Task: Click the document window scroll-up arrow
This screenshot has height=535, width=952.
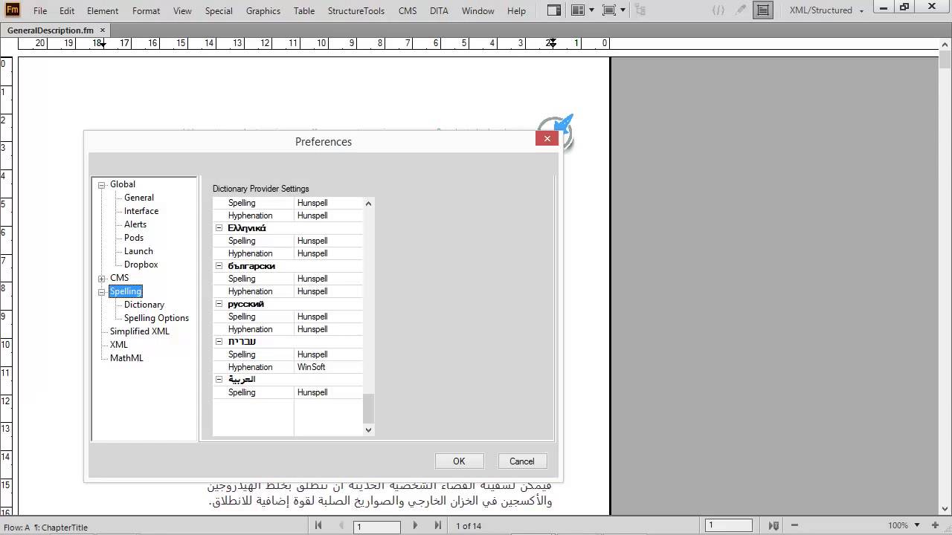Action: (x=945, y=44)
